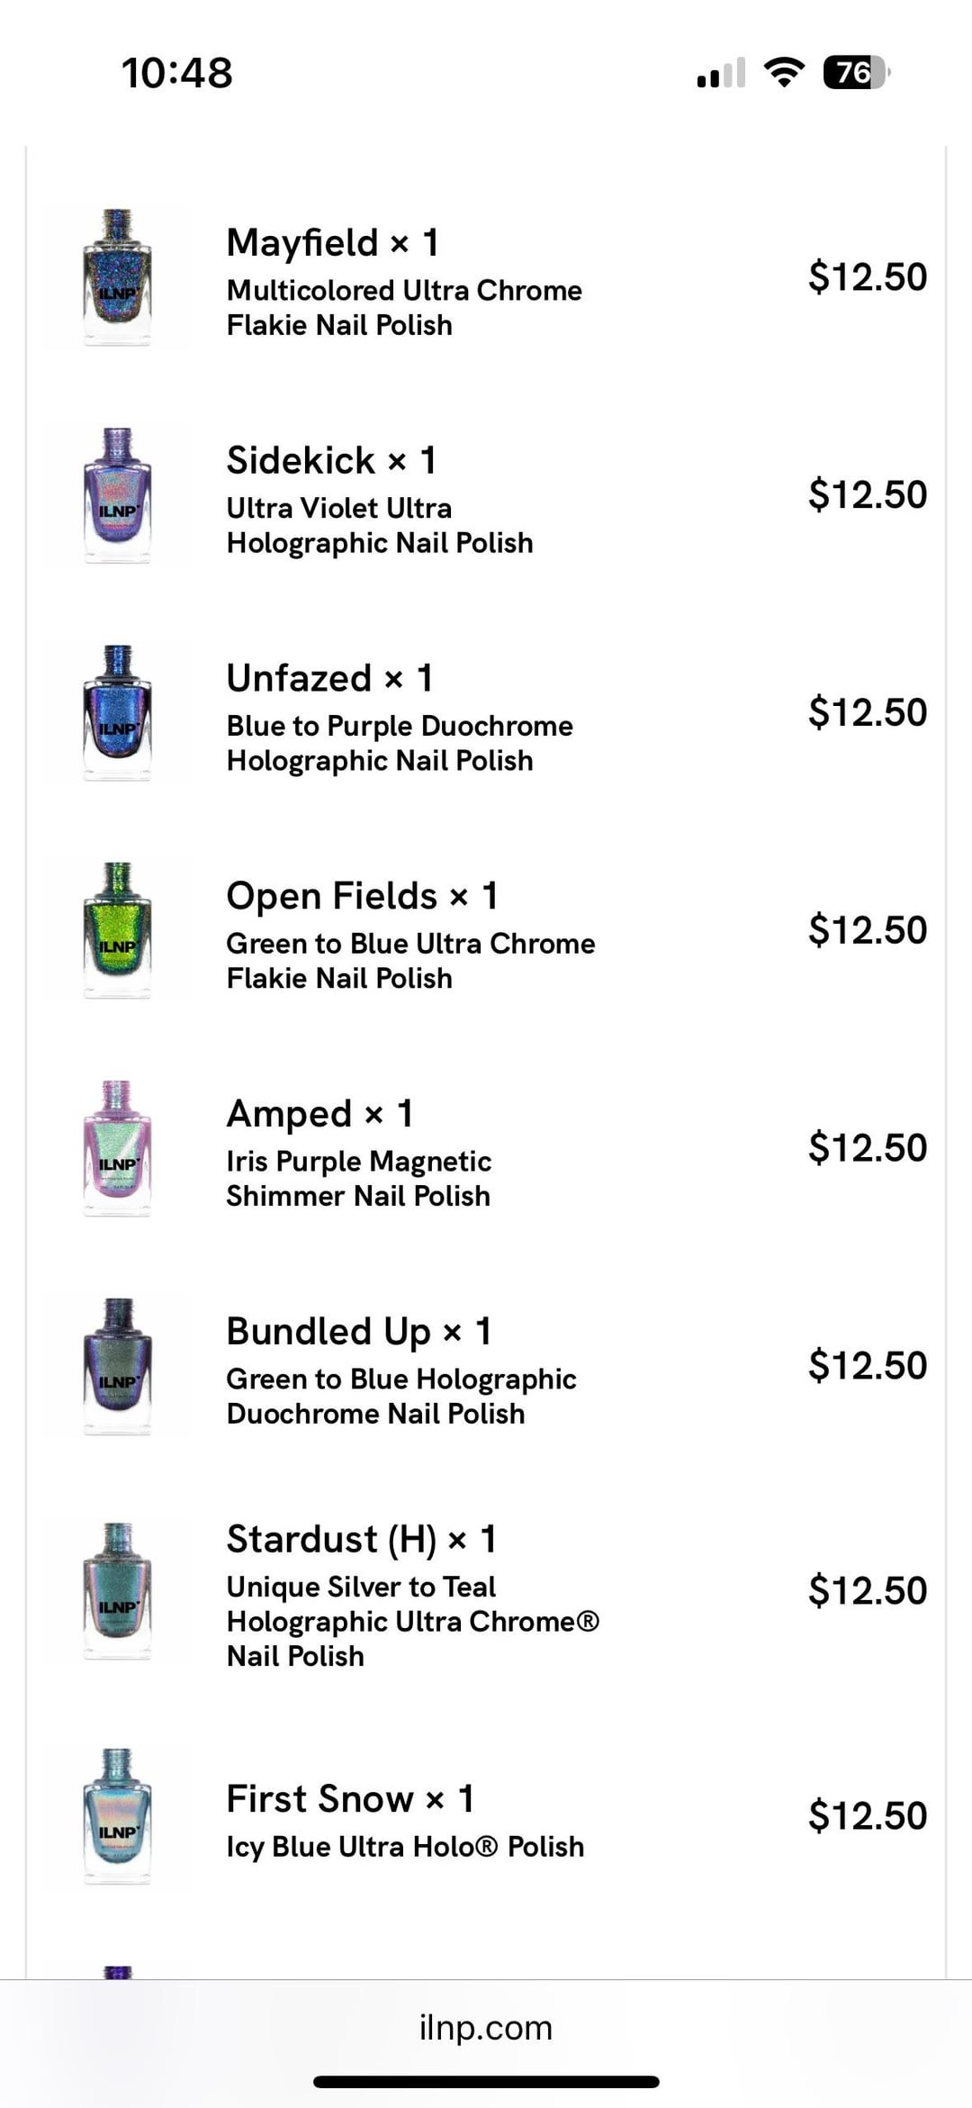This screenshot has height=2108, width=972.
Task: Tap the Amped iris purple bottle image
Action: pyautogui.click(x=117, y=1148)
